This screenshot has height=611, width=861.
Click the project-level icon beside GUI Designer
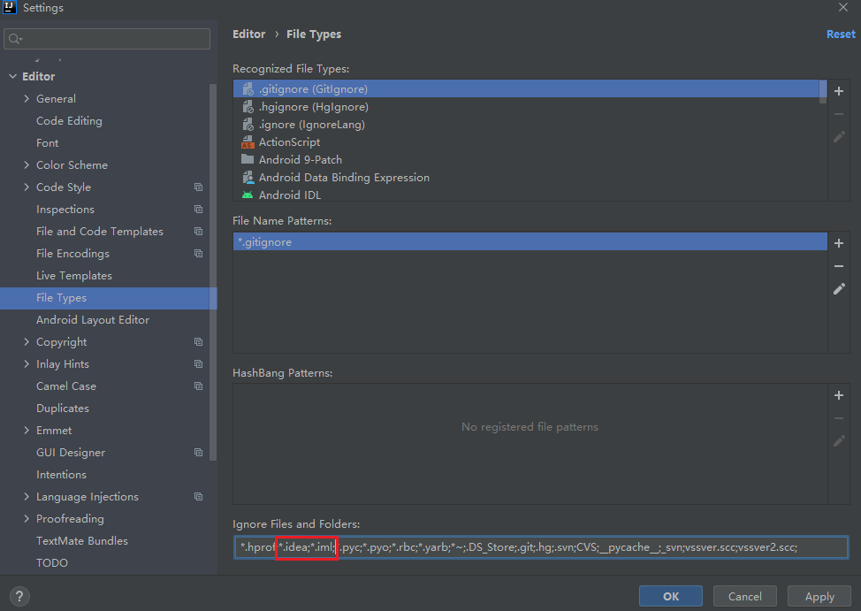click(199, 452)
